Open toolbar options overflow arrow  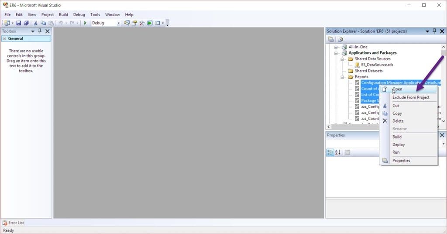[167, 24]
